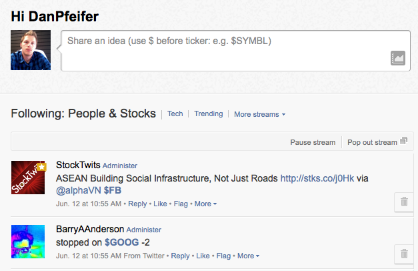Switch to the Tech stream
This screenshot has width=418, height=271.
(175, 113)
